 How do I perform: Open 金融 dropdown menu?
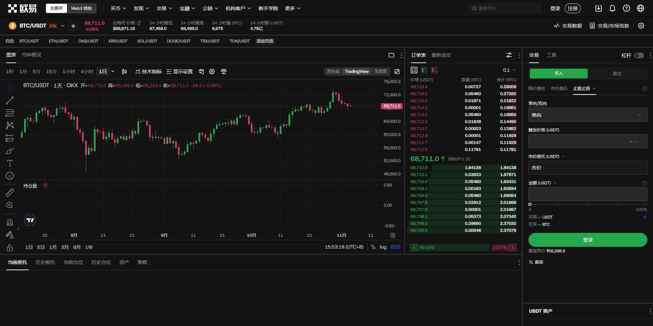click(x=187, y=8)
